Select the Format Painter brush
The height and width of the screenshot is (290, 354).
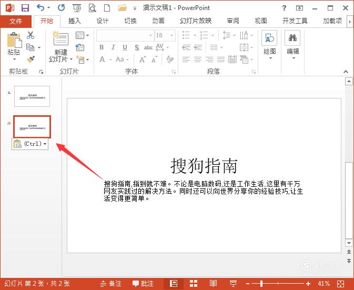(31, 59)
